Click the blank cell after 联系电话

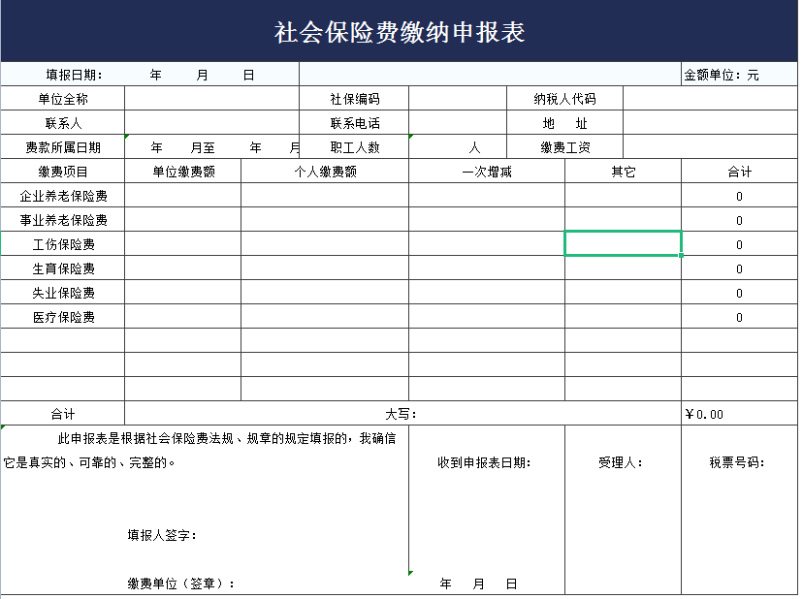point(457,123)
